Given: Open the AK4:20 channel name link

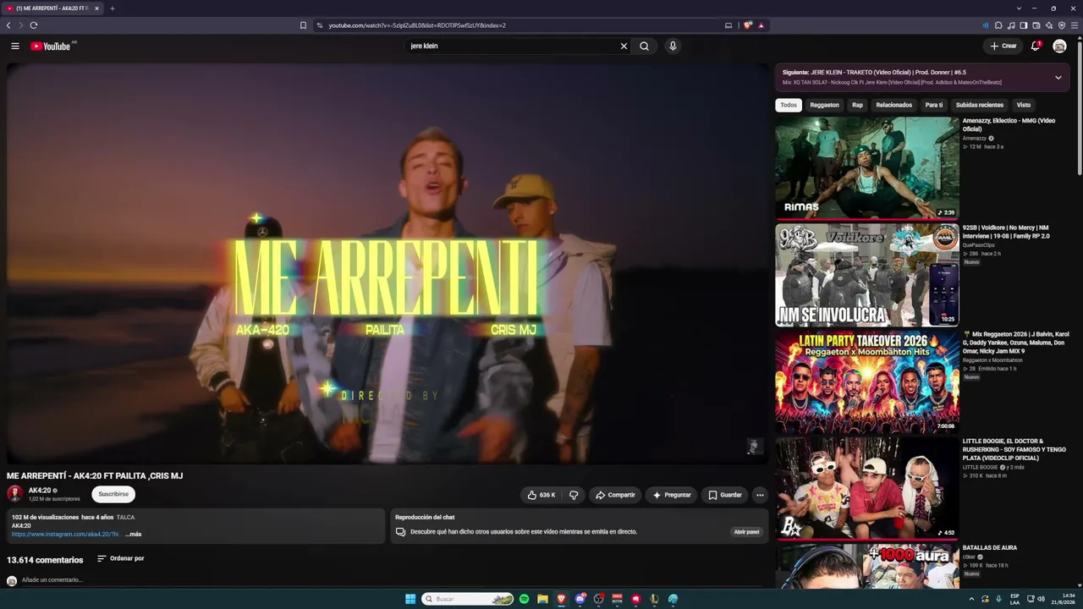Looking at the screenshot, I should click(x=40, y=491).
